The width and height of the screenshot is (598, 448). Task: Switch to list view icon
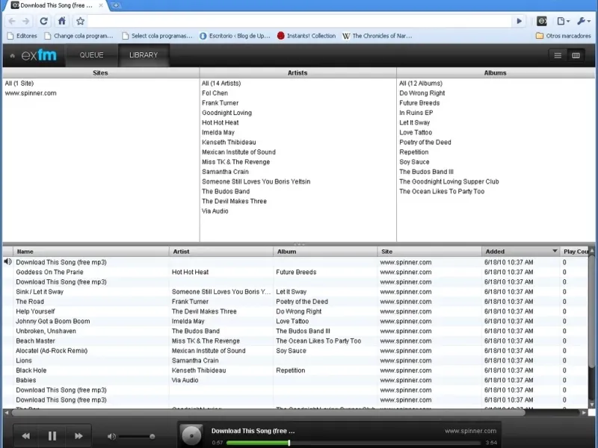(558, 55)
